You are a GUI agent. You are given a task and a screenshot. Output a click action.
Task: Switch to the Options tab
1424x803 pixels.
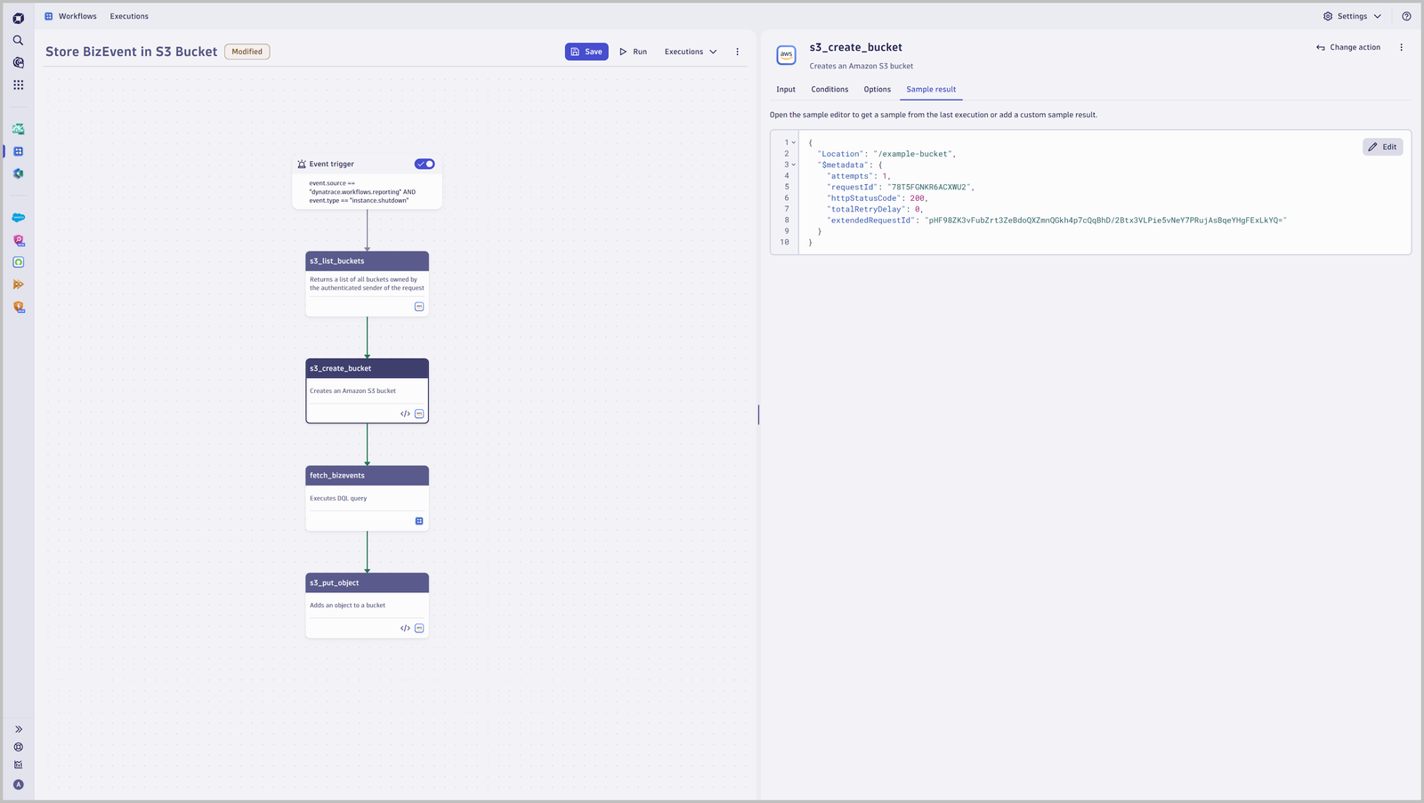tap(877, 89)
